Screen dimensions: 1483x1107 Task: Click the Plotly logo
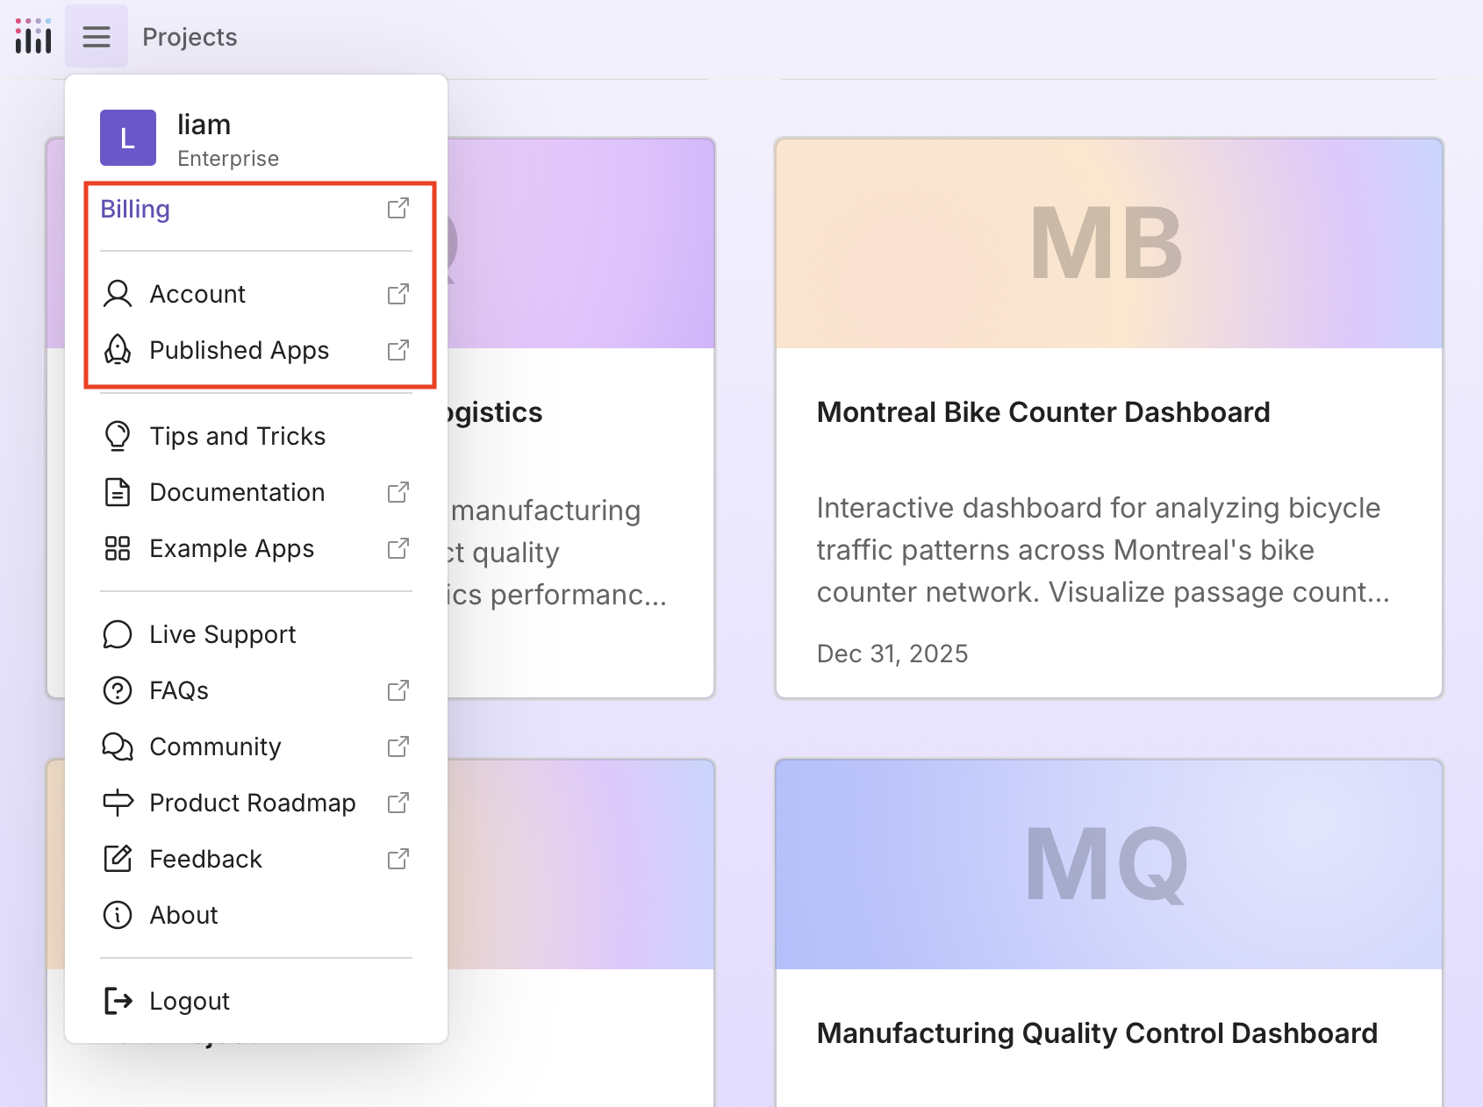(x=32, y=36)
